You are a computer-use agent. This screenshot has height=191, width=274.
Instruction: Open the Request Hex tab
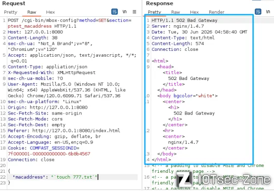pos(50,12)
